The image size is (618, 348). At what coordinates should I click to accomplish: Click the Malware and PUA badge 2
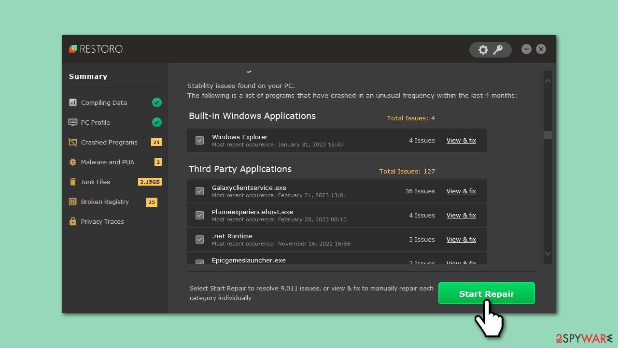click(158, 162)
